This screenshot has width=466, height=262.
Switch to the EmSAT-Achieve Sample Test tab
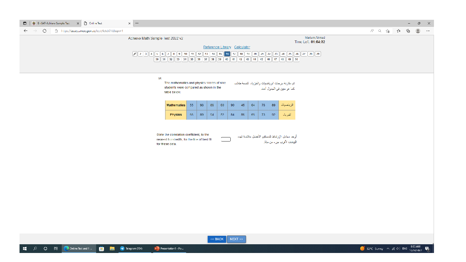point(54,23)
